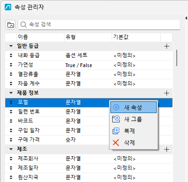Viewport: 188px width, 182px height.
Task: Click the reorder handle icon beside 가연성
Action: tap(11, 65)
